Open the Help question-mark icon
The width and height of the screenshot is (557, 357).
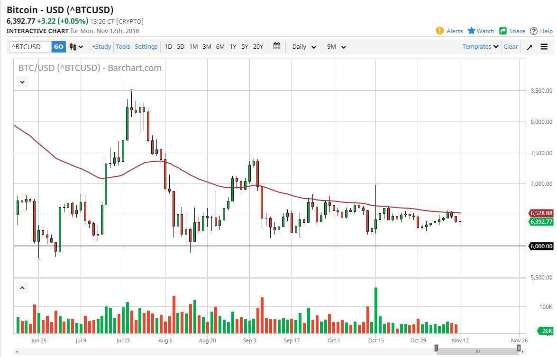533,30
